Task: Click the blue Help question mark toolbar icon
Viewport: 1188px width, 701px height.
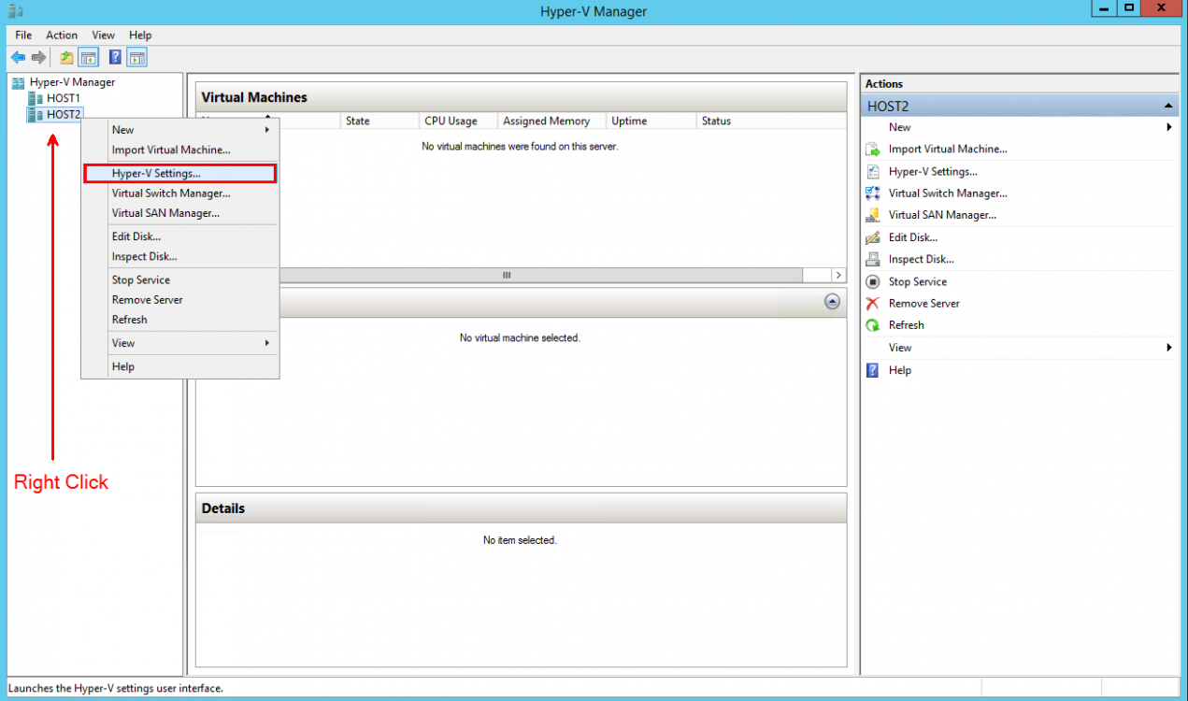Action: [x=115, y=58]
